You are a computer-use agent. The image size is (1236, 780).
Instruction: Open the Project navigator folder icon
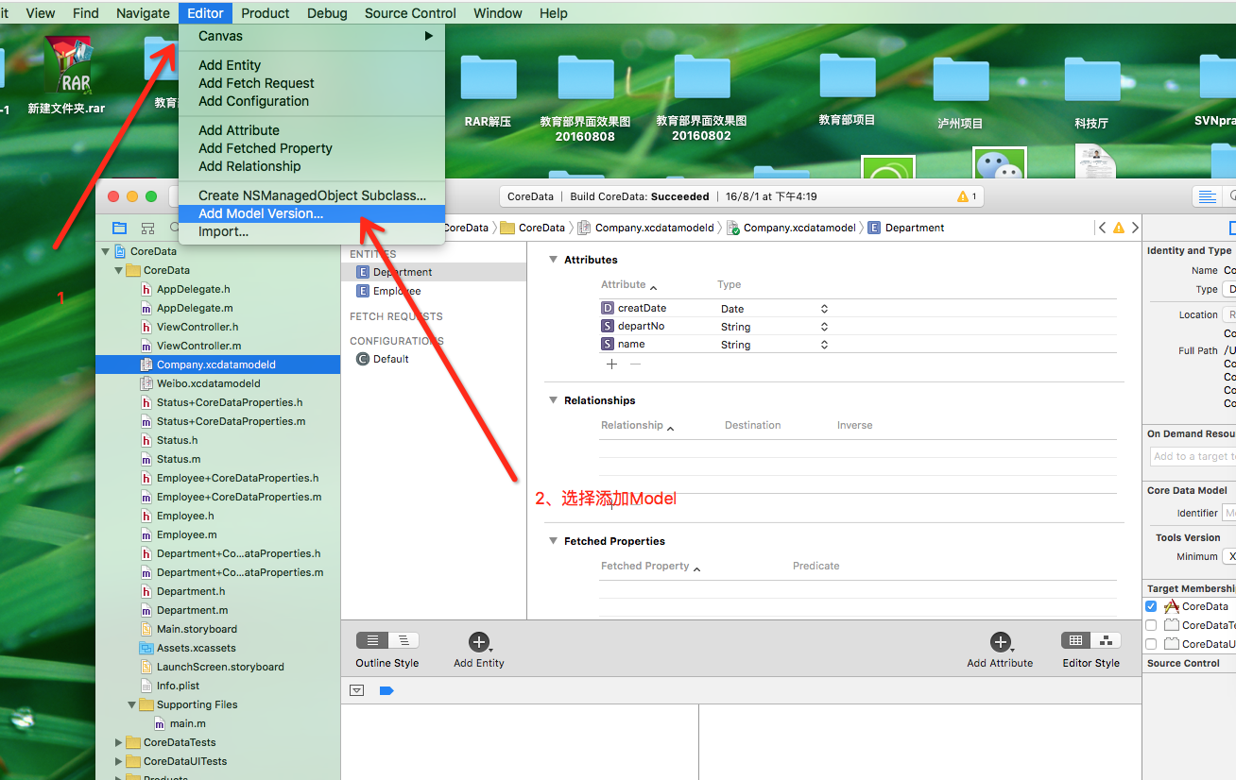[x=119, y=228]
